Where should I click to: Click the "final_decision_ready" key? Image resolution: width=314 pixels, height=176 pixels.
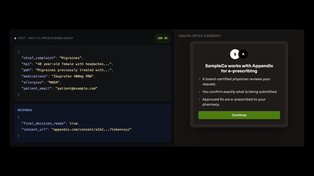(x=43, y=123)
